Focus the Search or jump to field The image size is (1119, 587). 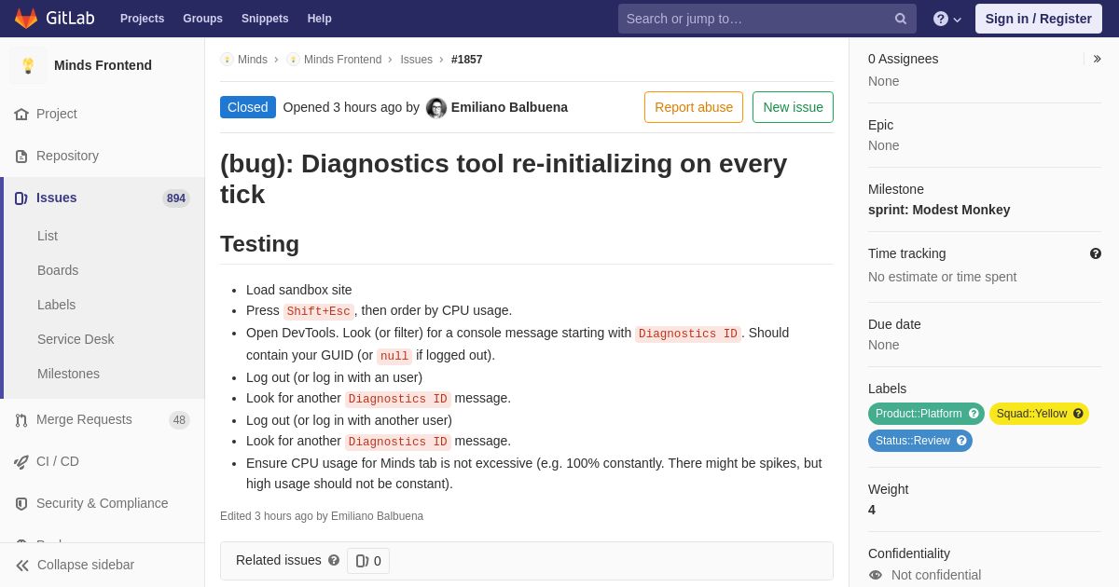tap(767, 19)
